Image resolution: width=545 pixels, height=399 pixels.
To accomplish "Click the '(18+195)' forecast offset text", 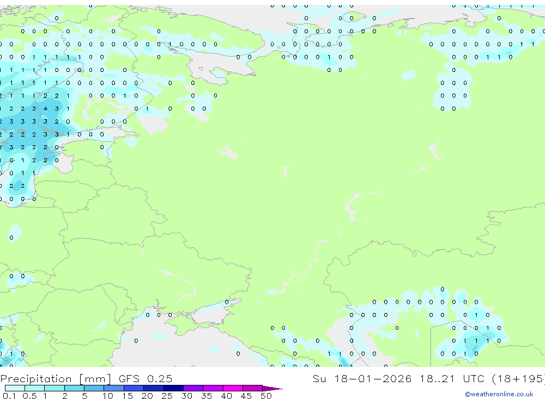I will [519, 379].
